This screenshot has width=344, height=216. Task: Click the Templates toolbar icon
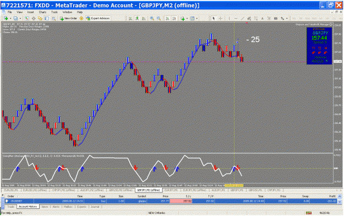(192, 18)
